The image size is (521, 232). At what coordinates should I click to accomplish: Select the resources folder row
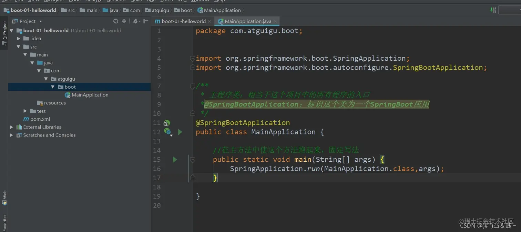click(x=80, y=103)
